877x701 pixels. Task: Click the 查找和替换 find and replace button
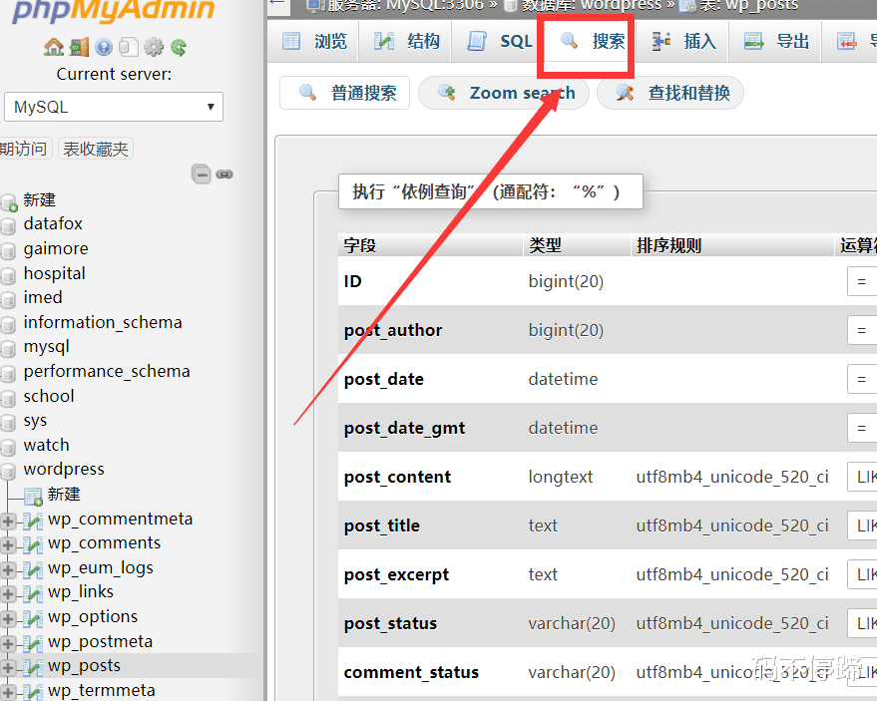coord(672,93)
